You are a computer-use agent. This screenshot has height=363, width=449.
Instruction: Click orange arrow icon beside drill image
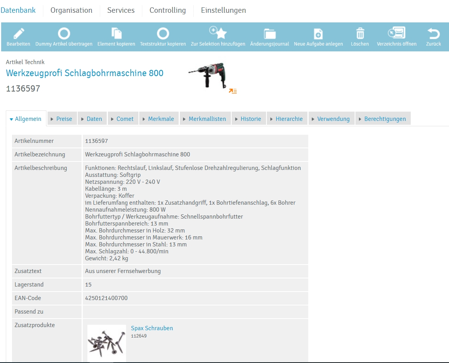tap(233, 91)
